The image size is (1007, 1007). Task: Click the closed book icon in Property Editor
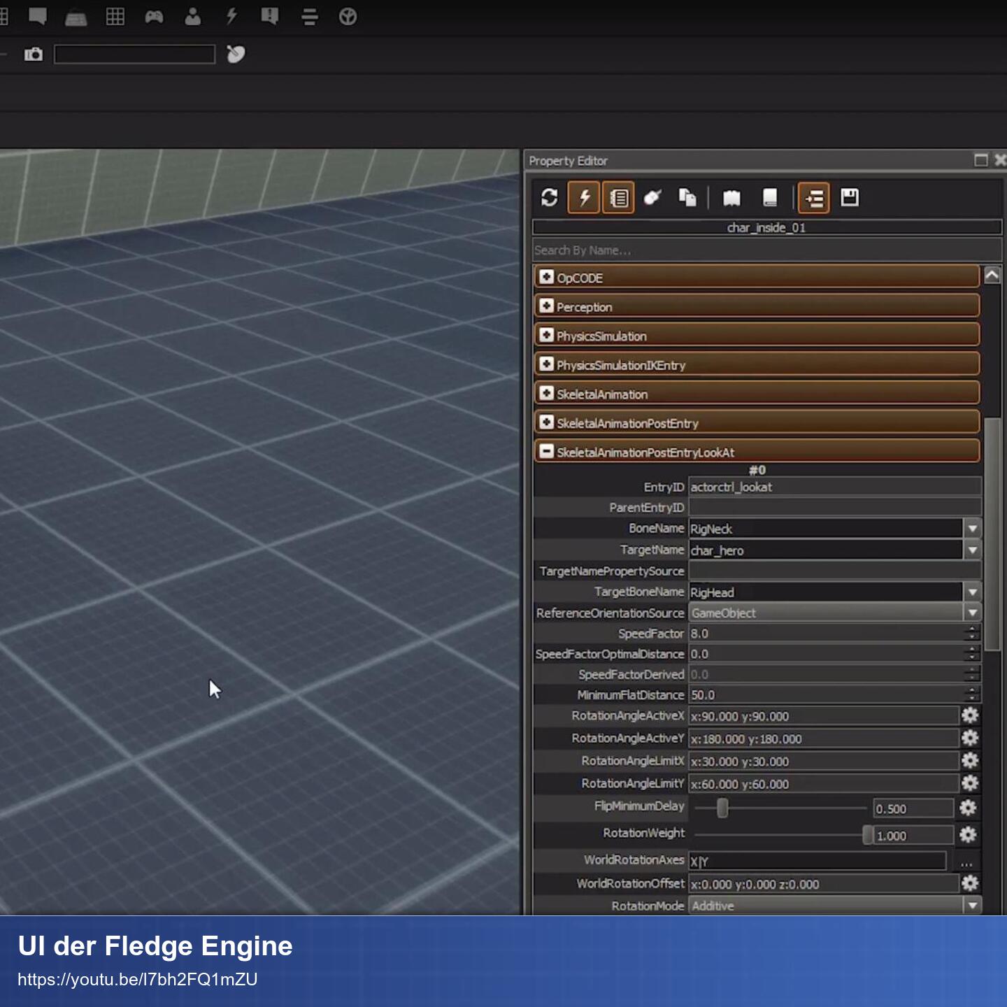(x=770, y=198)
